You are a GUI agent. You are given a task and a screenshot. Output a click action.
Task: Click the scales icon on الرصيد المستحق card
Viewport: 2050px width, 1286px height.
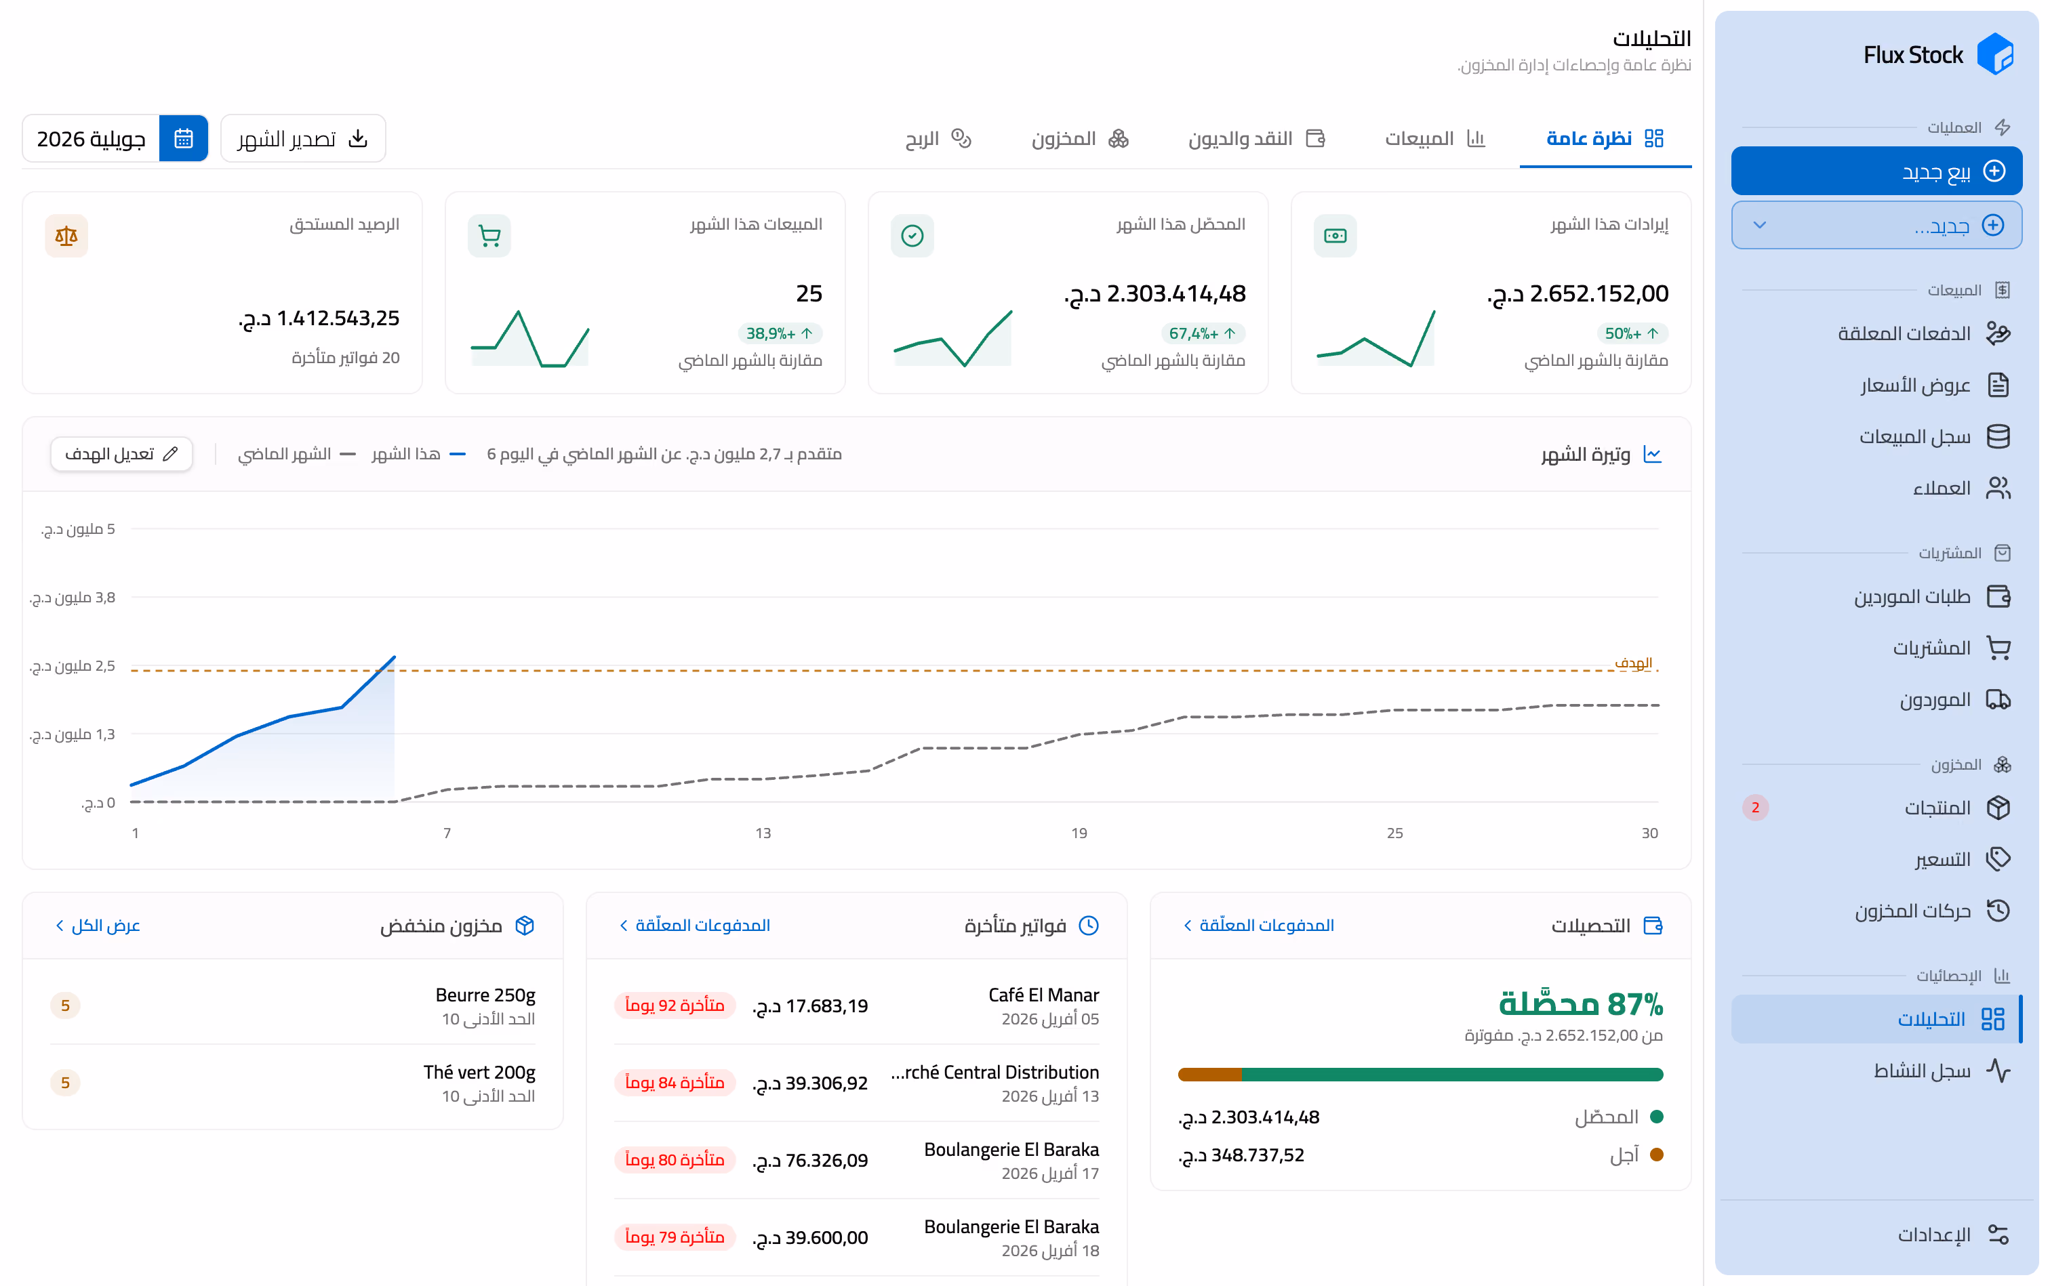66,236
